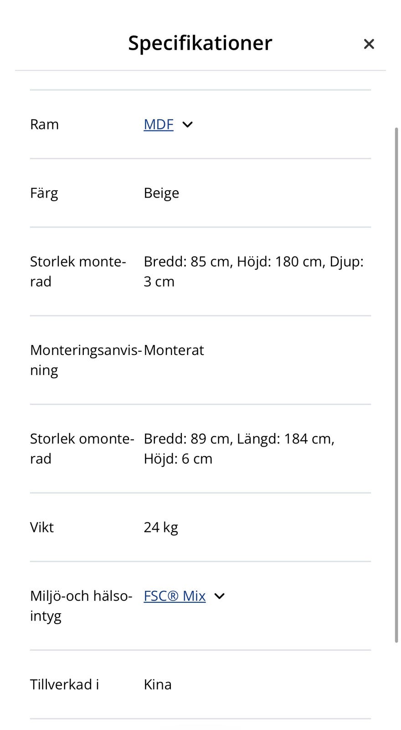Click the Monterat value text
This screenshot has height=730, width=401.
(174, 350)
